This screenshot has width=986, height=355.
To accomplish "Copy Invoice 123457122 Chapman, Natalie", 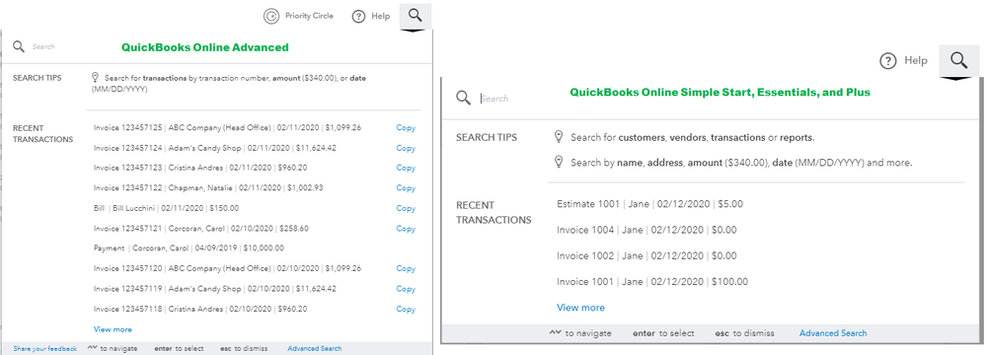I will tap(406, 188).
